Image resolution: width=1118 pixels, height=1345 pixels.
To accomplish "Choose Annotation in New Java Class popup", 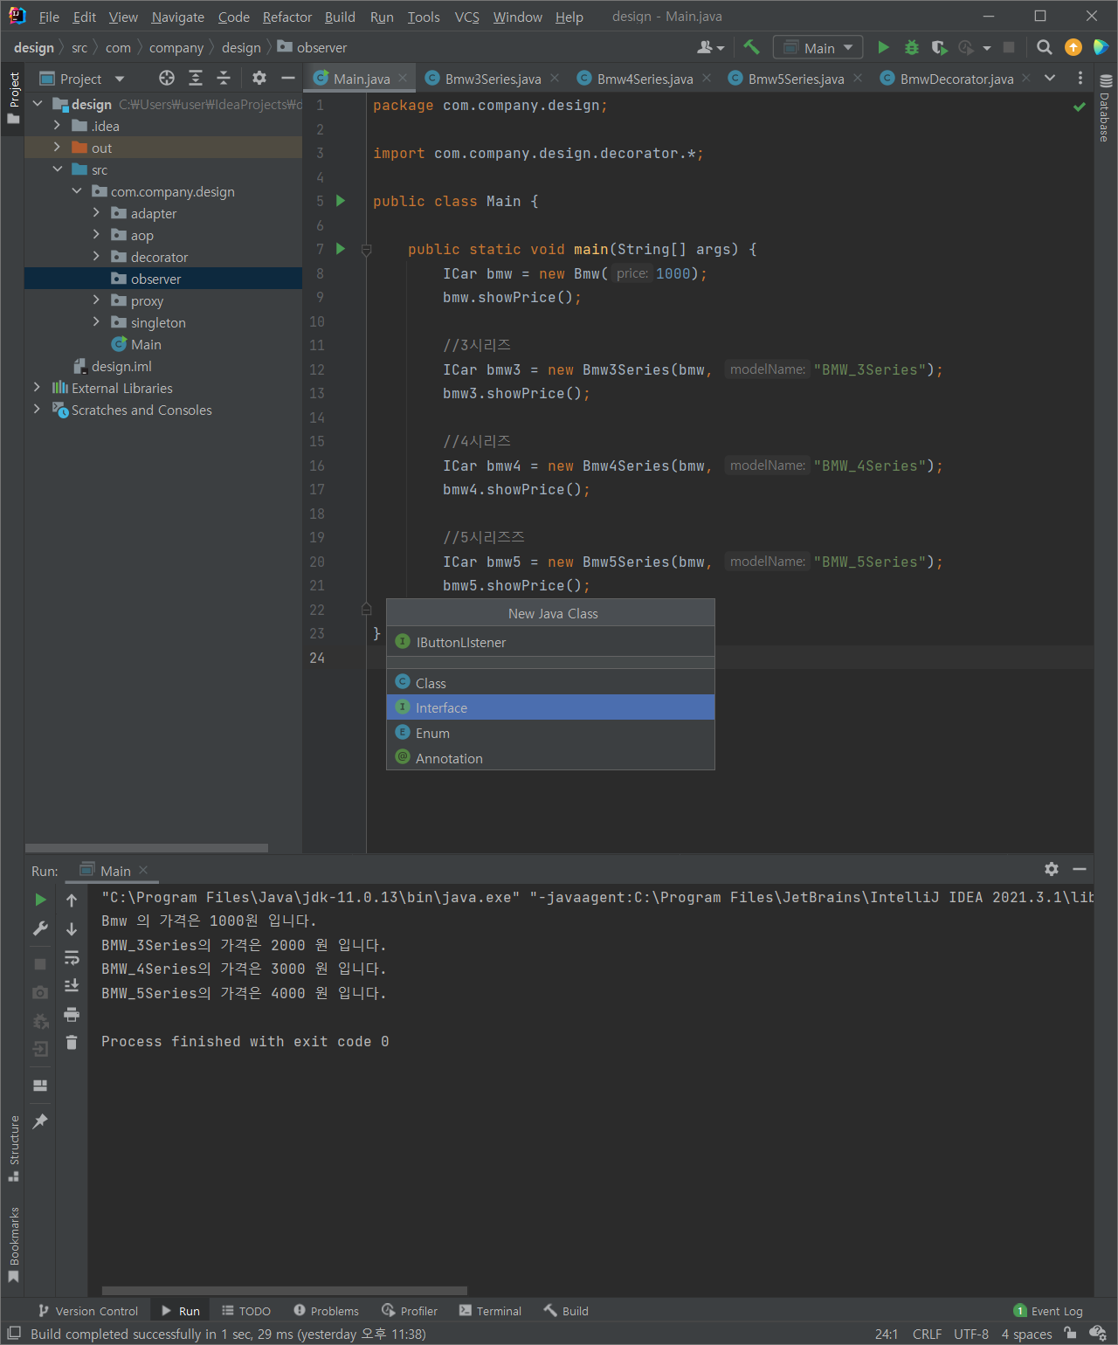I will coord(550,758).
